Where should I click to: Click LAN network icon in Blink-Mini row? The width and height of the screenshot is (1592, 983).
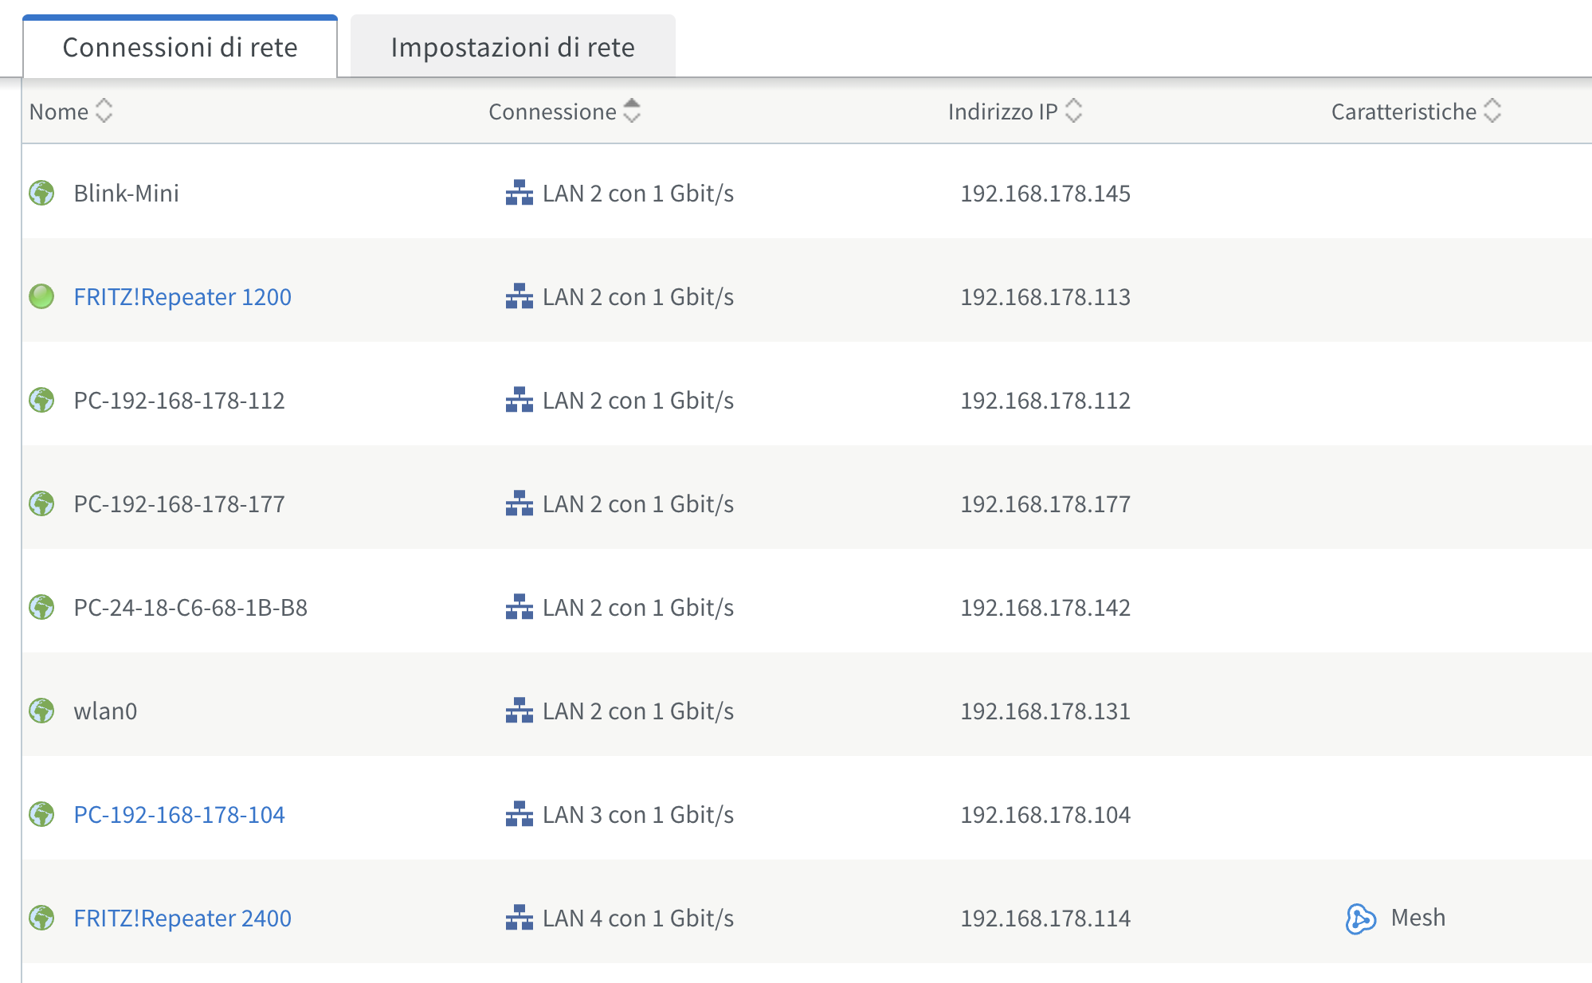tap(520, 193)
